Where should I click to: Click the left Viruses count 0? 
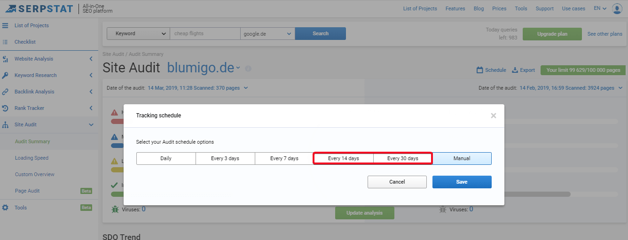(x=143, y=209)
